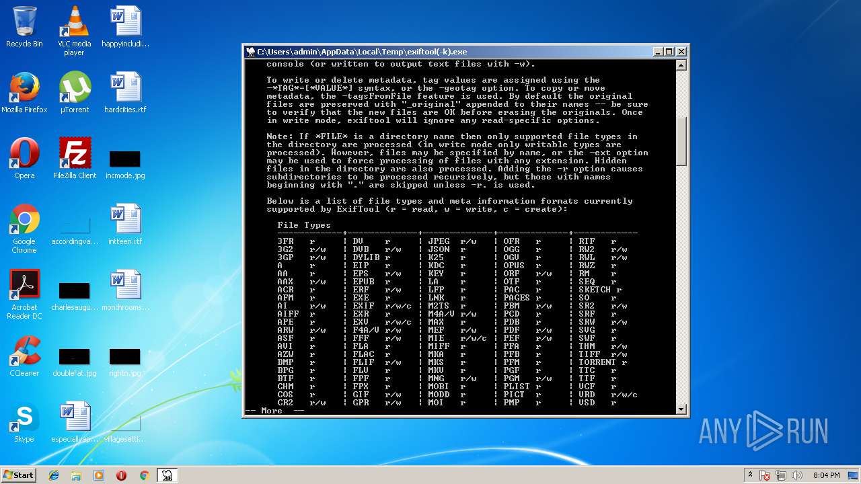Select the accordingva... file icon
The image size is (861, 484).
click(x=74, y=230)
